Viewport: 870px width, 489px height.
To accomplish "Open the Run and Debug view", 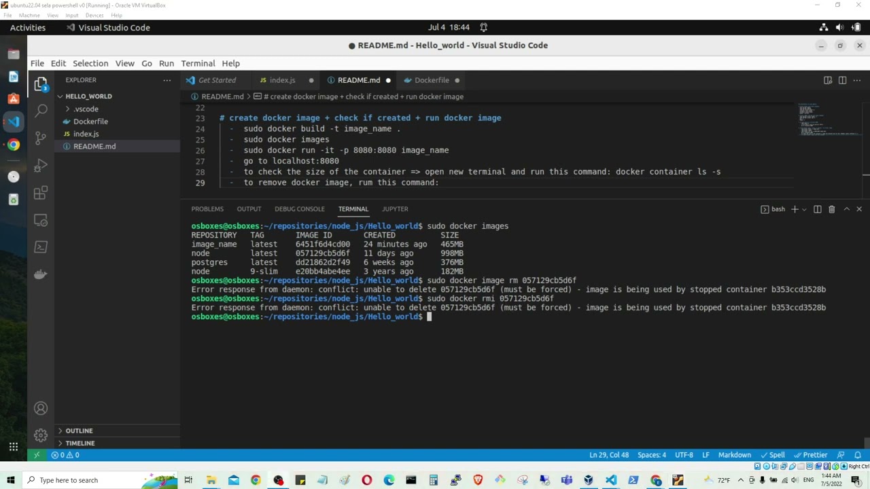I will click(x=41, y=166).
